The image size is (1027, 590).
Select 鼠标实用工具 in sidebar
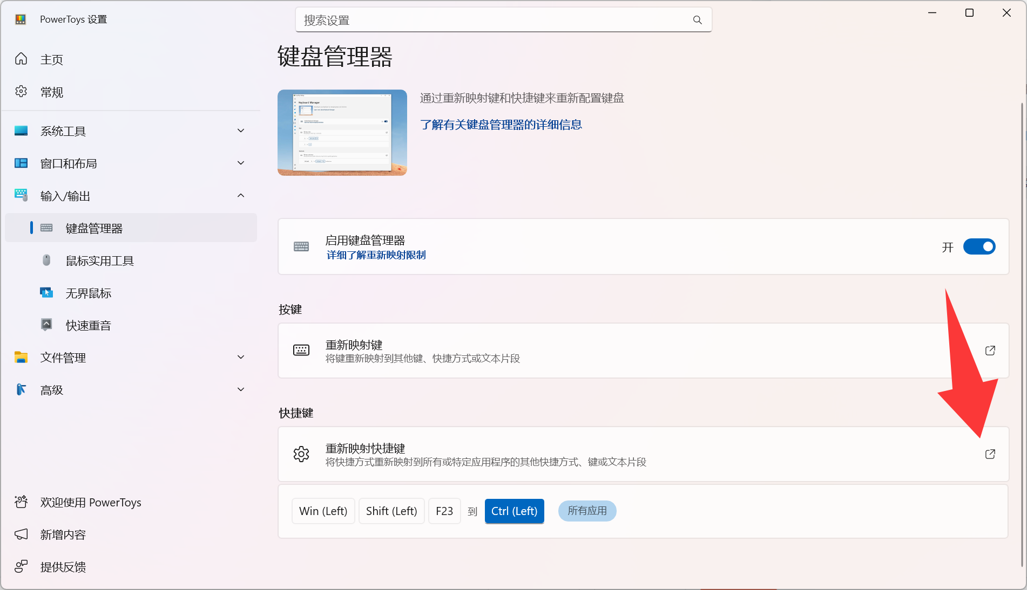coord(131,260)
